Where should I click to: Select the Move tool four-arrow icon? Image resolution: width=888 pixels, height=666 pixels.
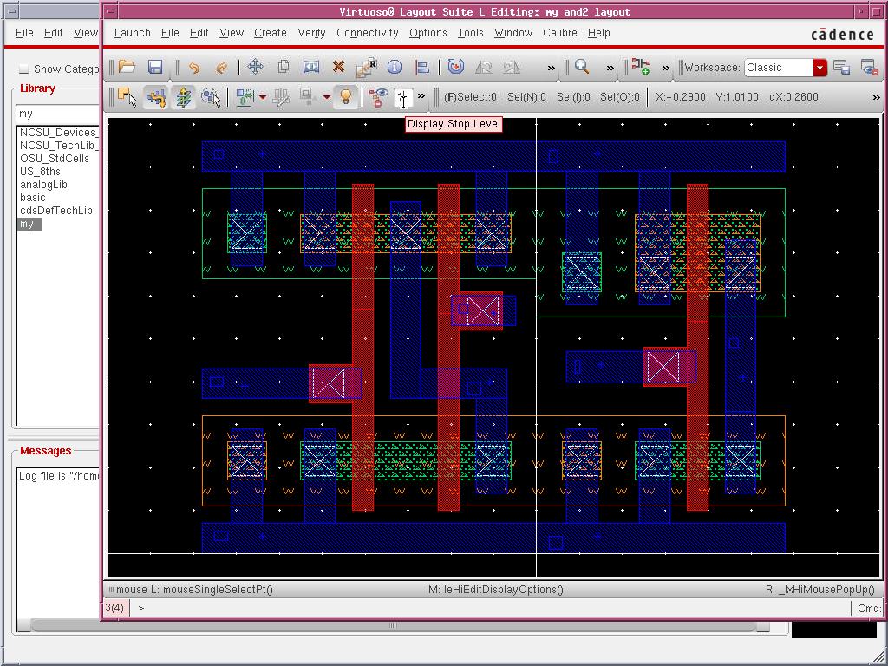(256, 68)
